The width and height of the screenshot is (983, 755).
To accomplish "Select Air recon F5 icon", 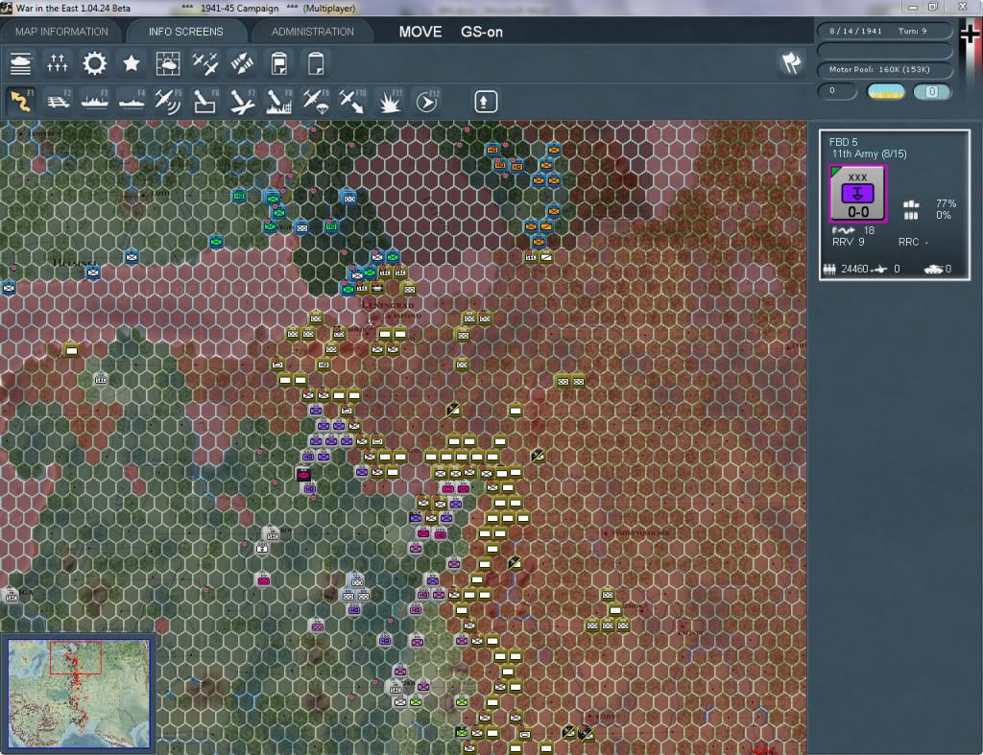I will [x=168, y=101].
